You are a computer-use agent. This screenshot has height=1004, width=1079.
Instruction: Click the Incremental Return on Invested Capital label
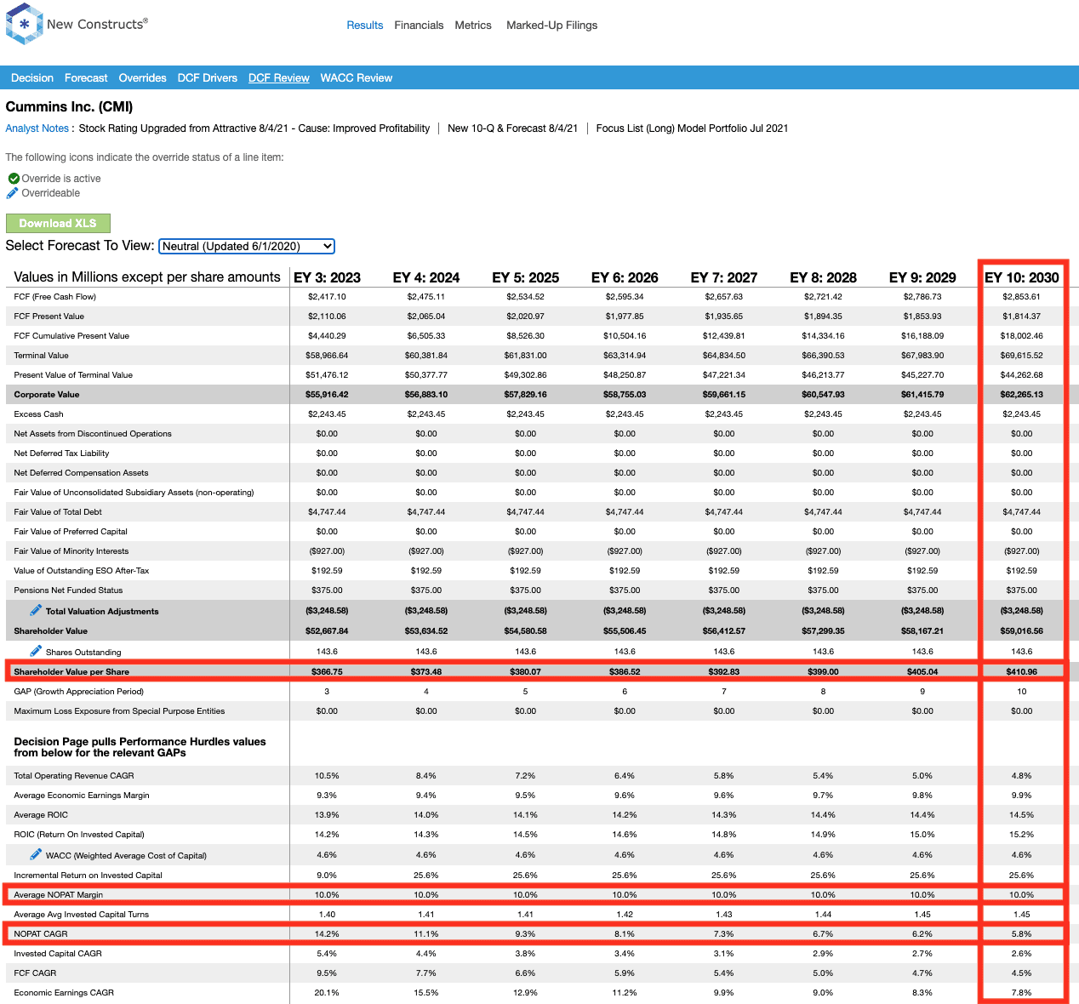[x=88, y=876]
